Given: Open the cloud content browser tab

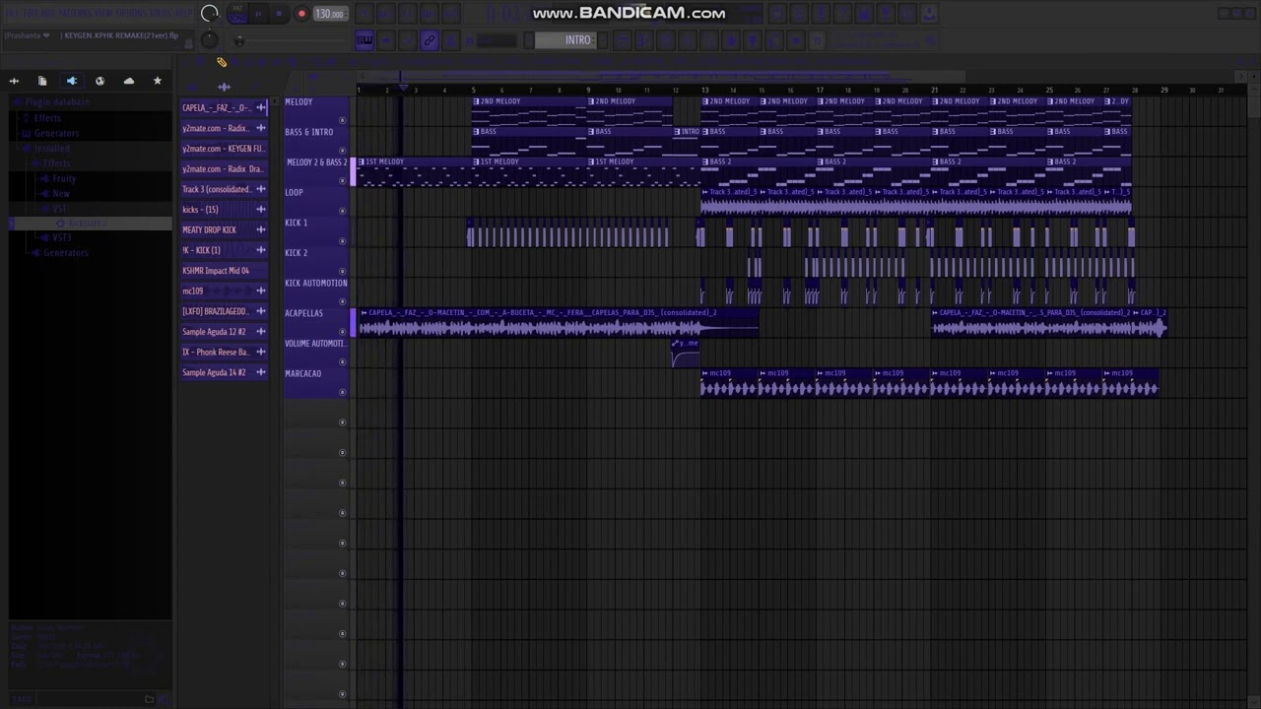Looking at the screenshot, I should click(x=128, y=81).
